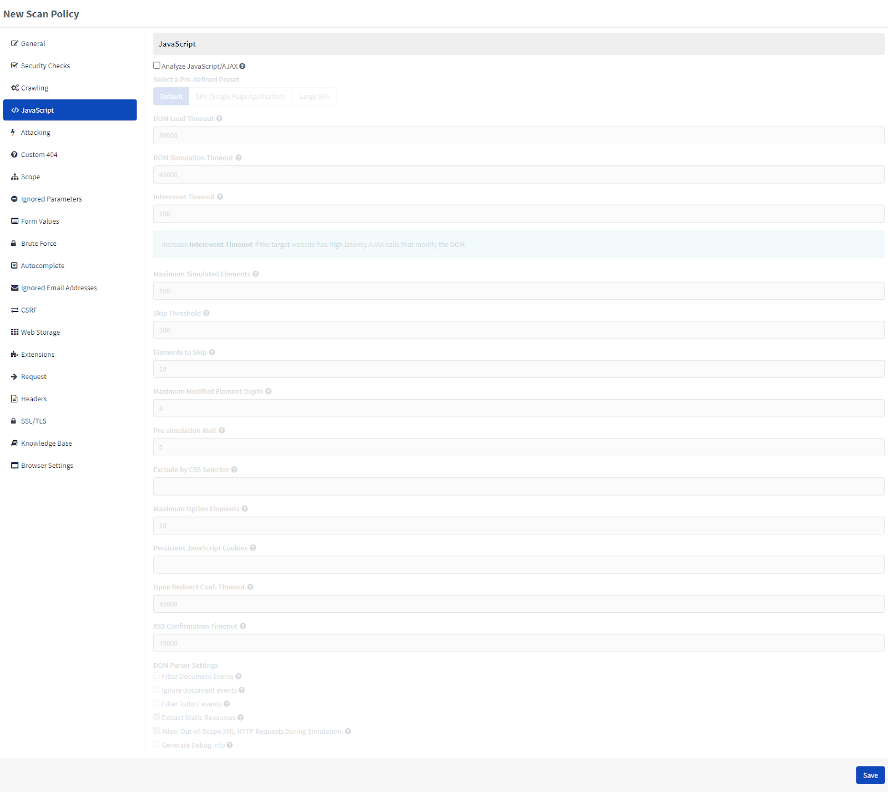Toggle the Filter 'colon' events checkbox

tap(157, 703)
